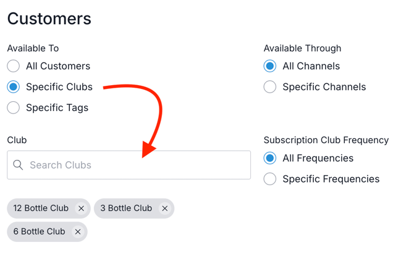Remove the 6 Bottle Club chip

(78, 232)
